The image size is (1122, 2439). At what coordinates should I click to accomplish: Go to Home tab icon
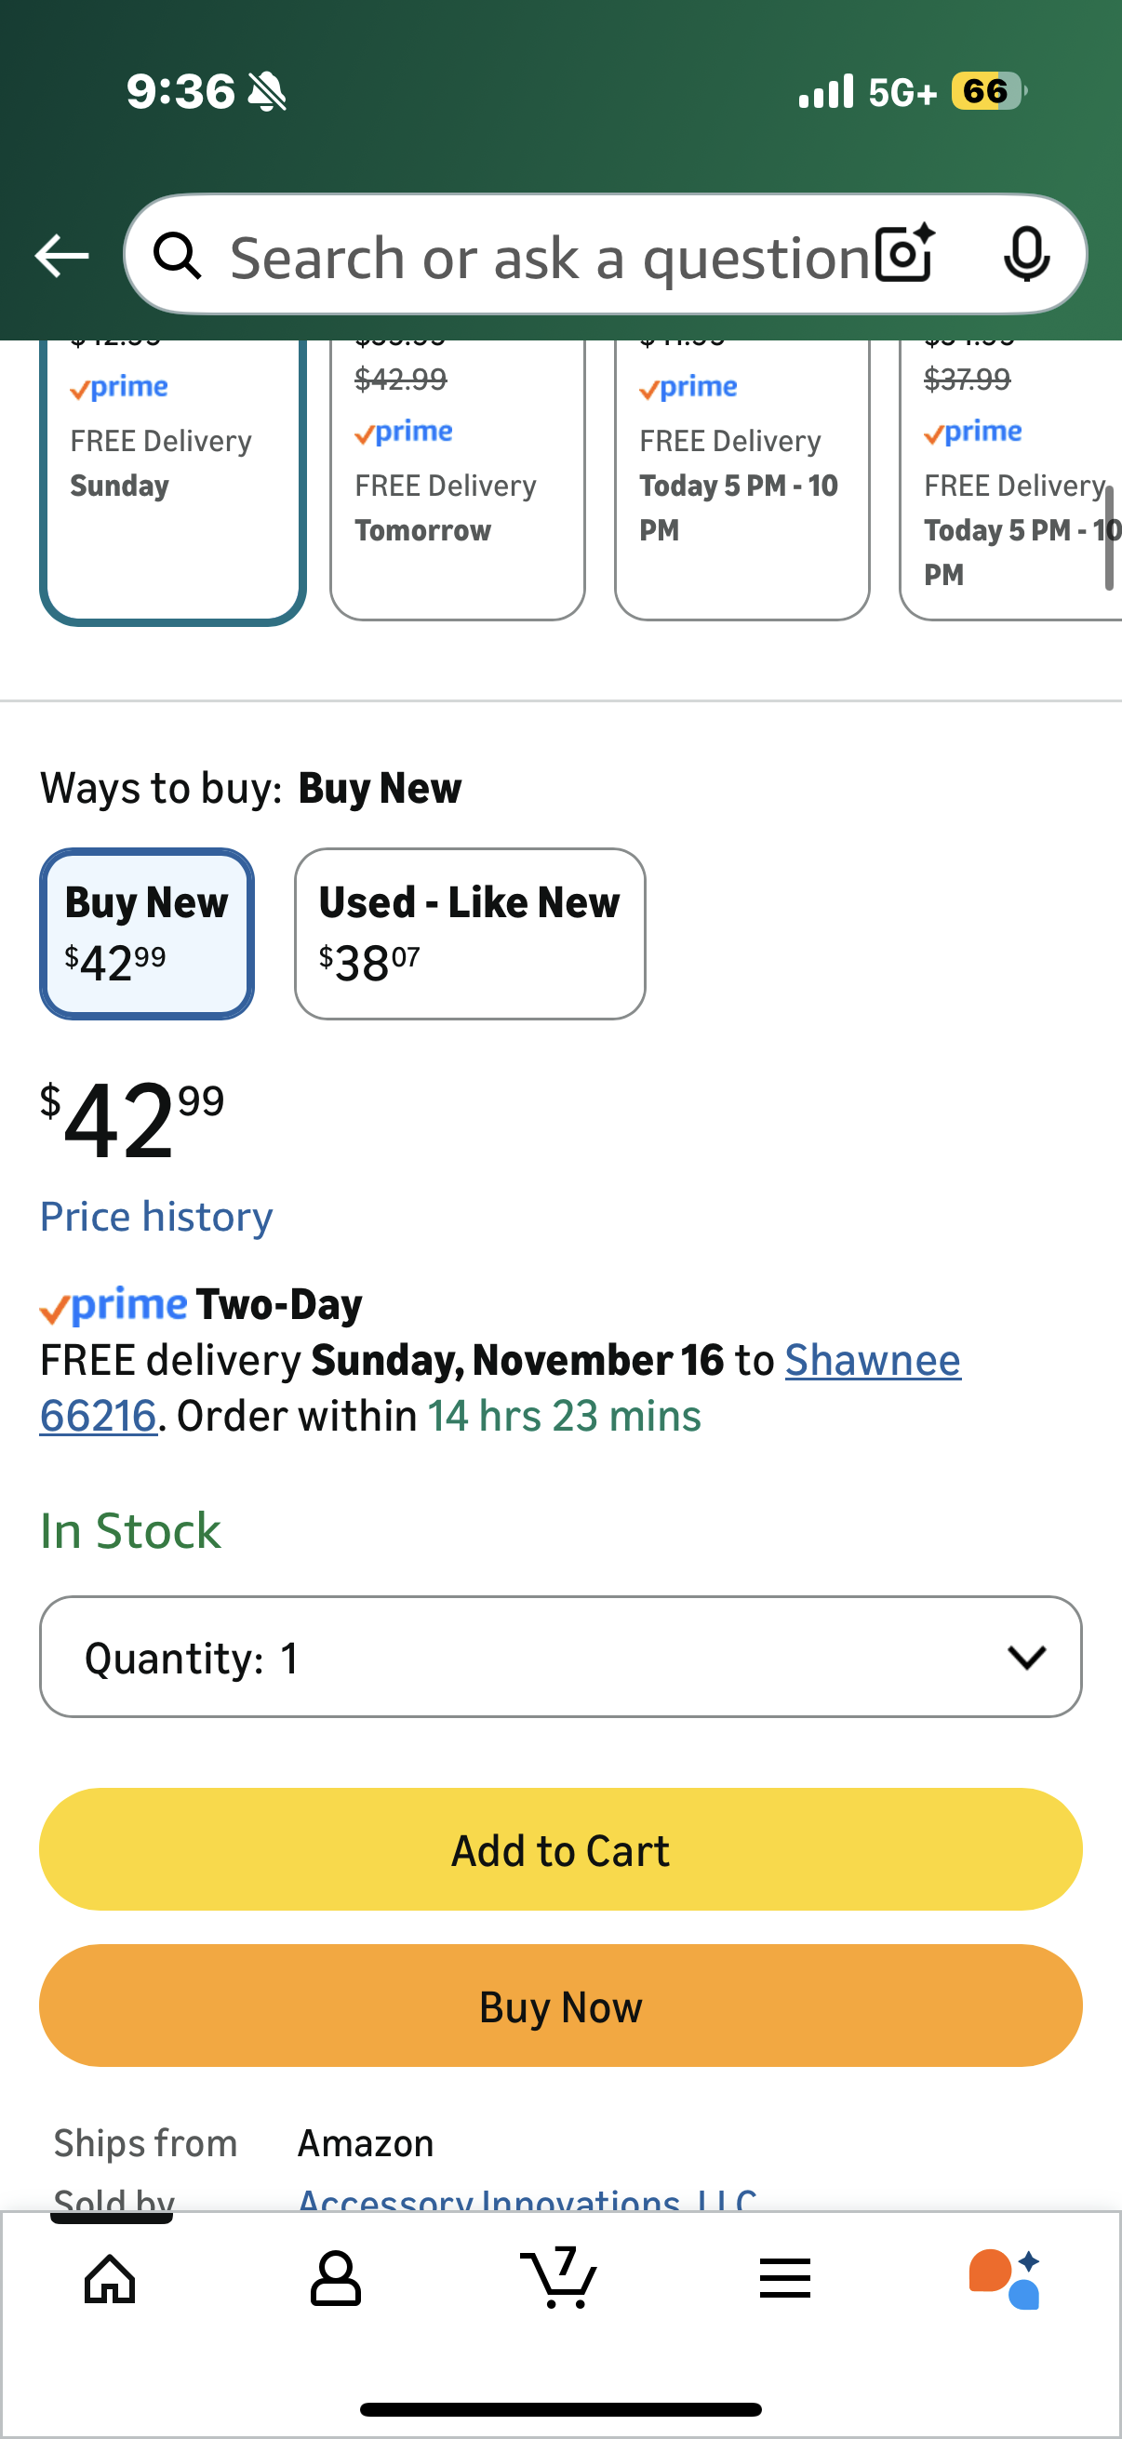click(x=110, y=2278)
